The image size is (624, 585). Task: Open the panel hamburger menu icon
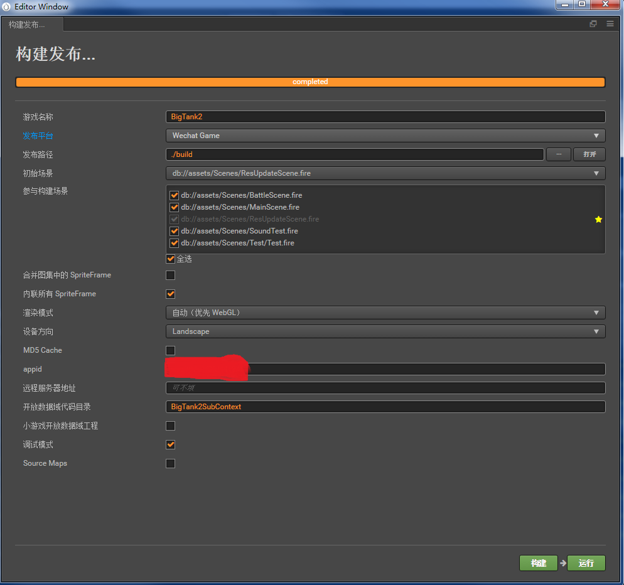pos(610,24)
